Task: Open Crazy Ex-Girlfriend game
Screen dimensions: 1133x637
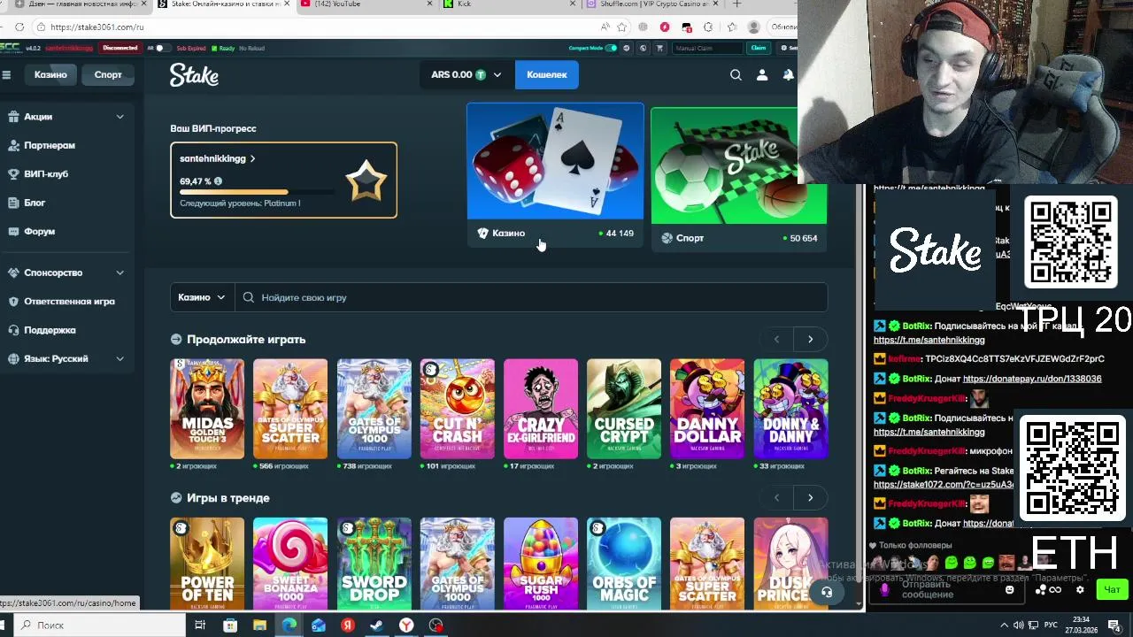Action: [x=541, y=409]
